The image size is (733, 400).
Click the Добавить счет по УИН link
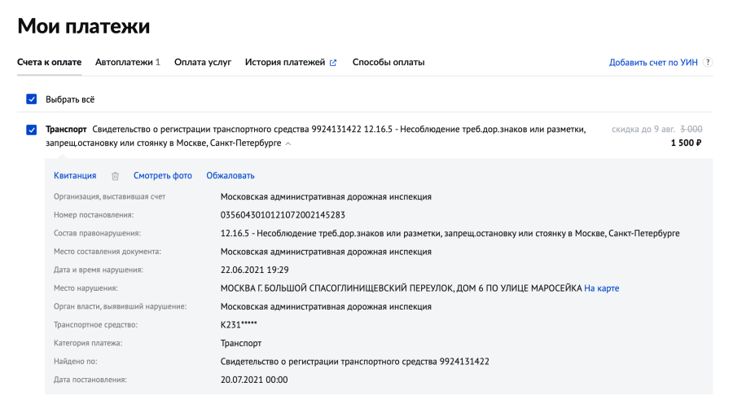(653, 63)
